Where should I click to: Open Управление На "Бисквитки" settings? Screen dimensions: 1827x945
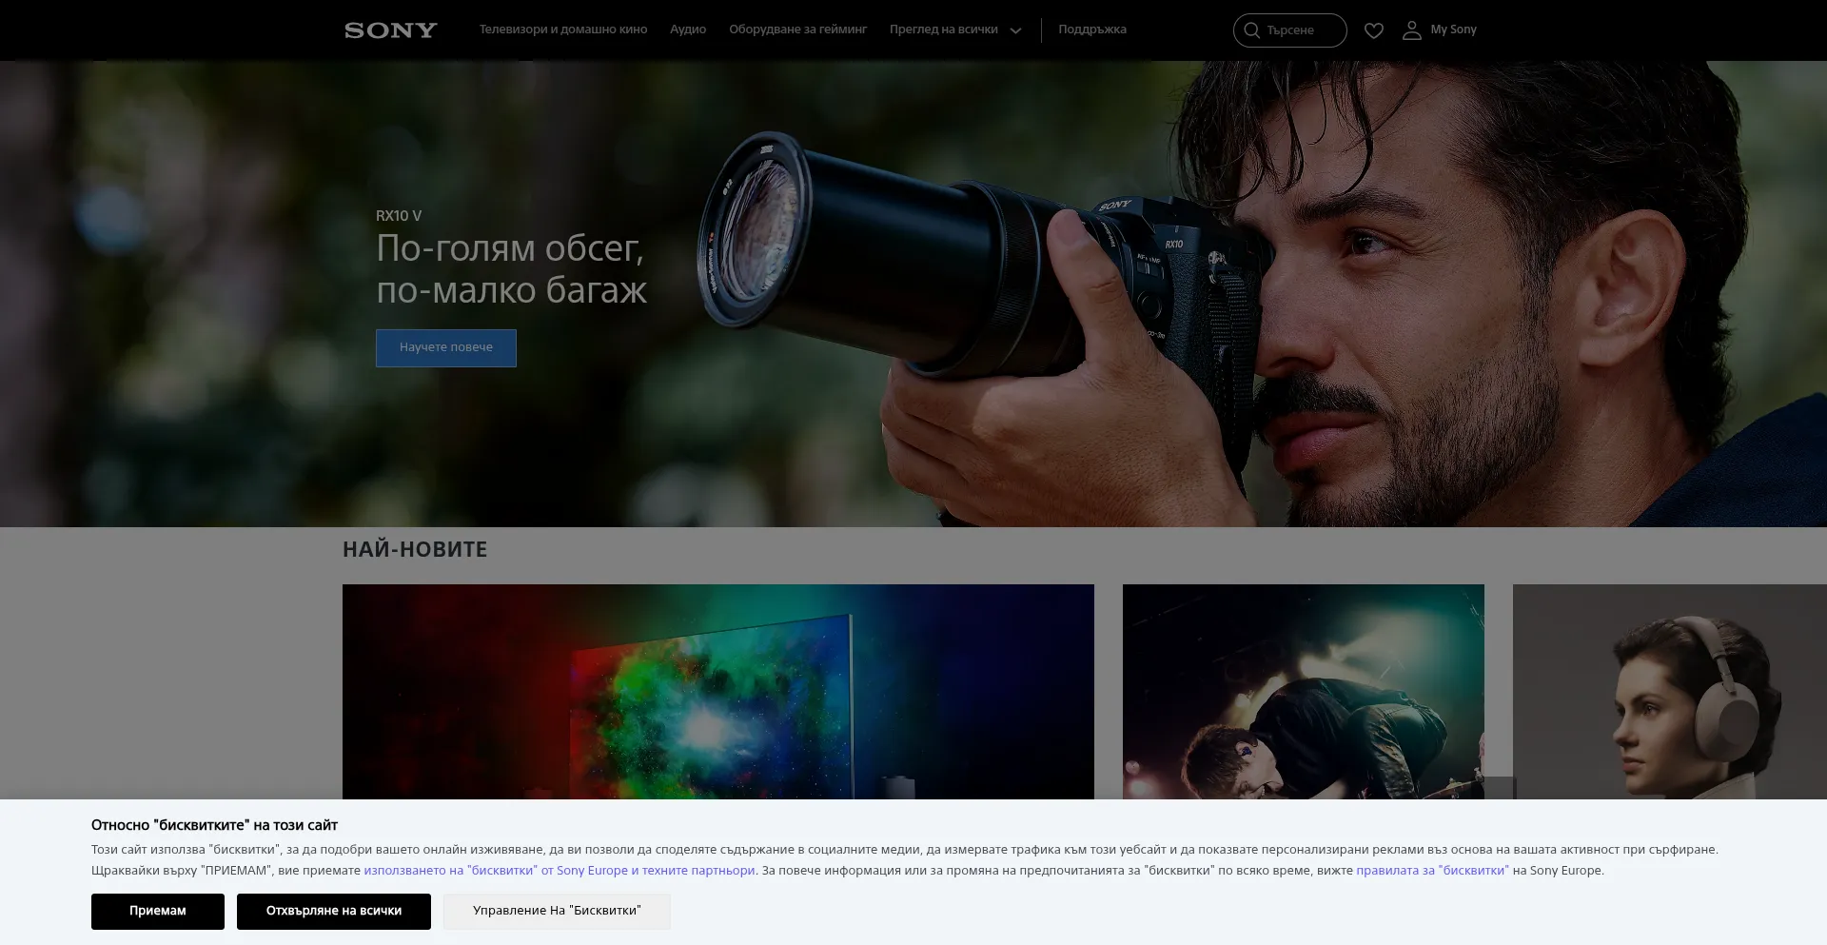(x=557, y=911)
